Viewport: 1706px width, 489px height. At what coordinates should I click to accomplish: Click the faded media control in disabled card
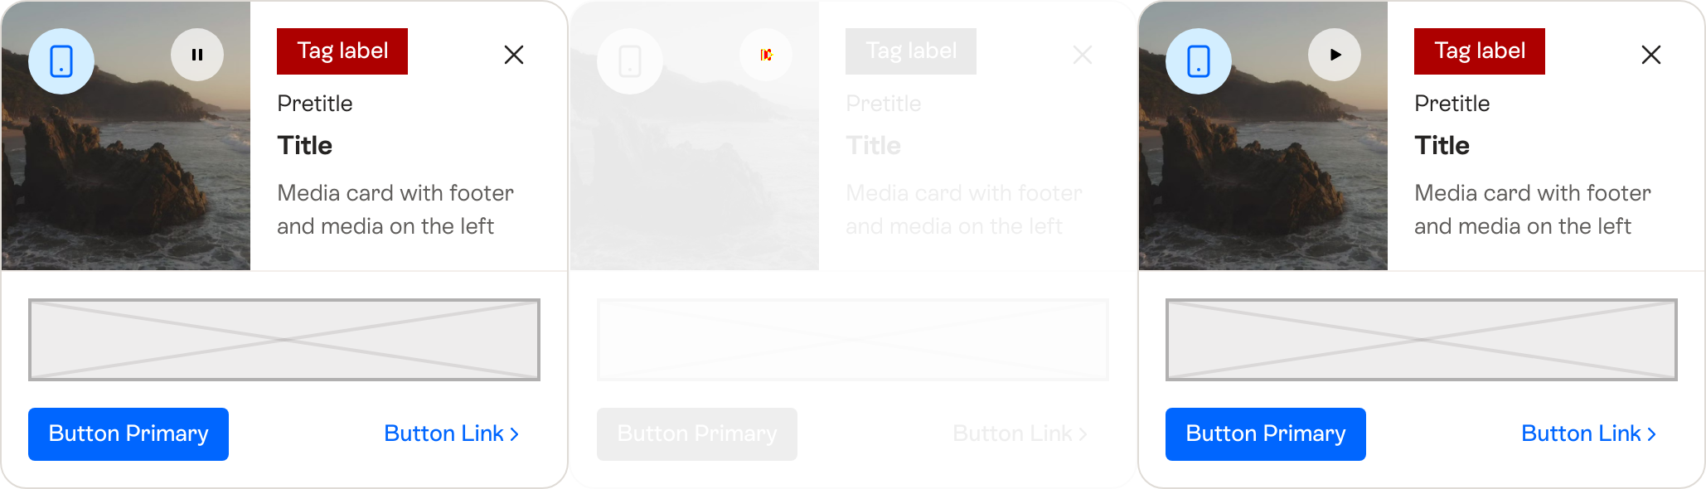pos(766,55)
